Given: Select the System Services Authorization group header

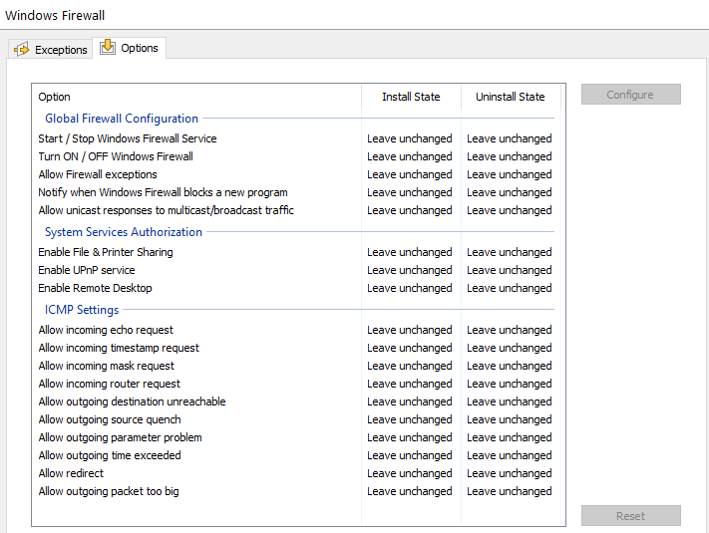Looking at the screenshot, I should pyautogui.click(x=124, y=232).
